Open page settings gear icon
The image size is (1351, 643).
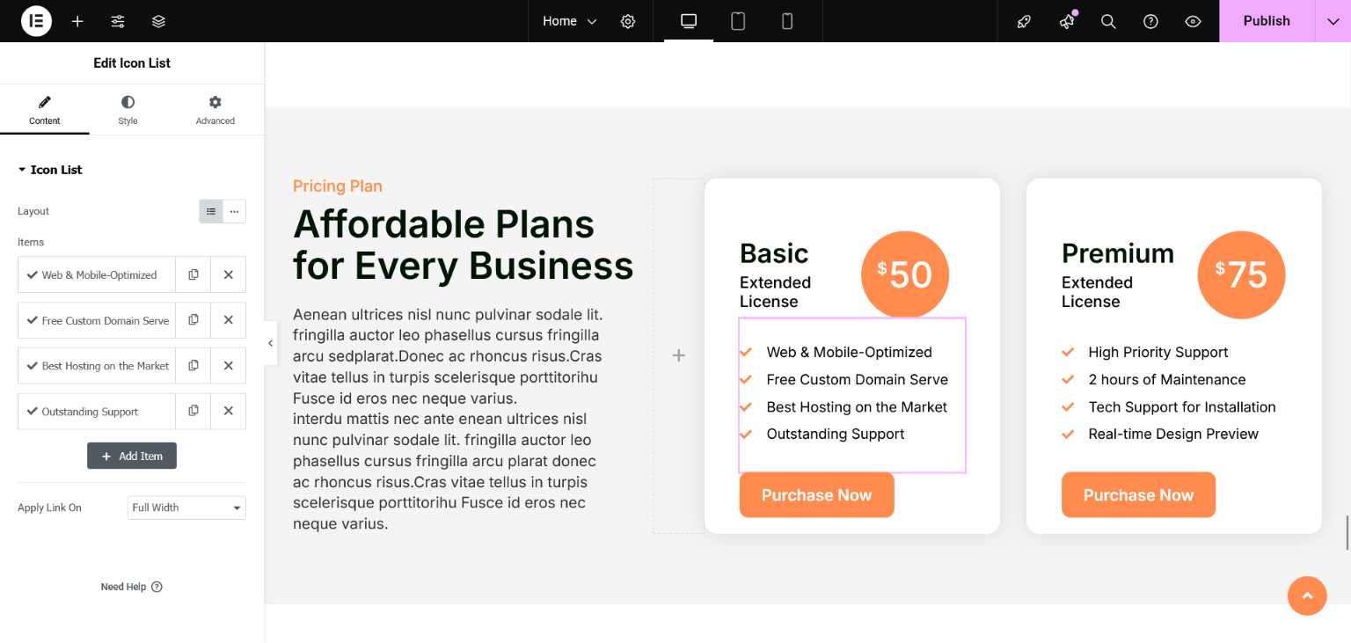coord(628,21)
